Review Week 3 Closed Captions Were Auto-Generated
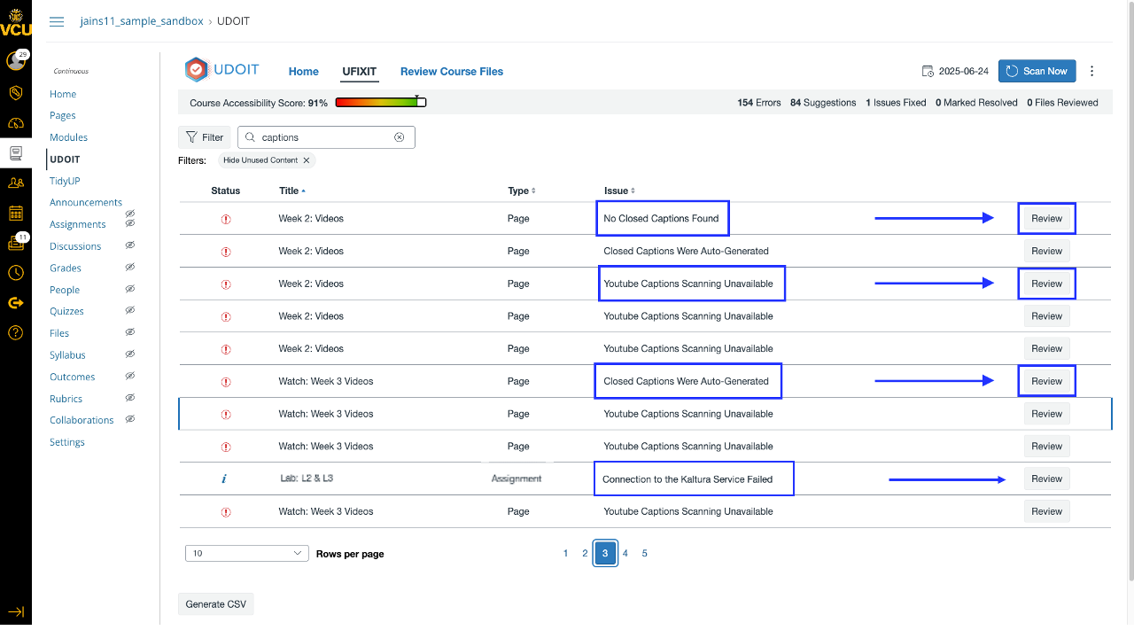The image size is (1134, 638). [1046, 381]
